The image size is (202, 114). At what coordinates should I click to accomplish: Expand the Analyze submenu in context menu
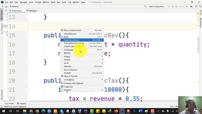point(82,60)
